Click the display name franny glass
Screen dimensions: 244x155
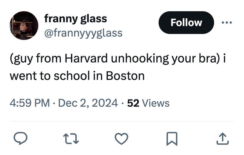tap(76, 19)
